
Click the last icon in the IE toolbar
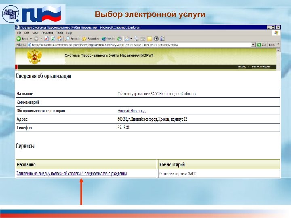(162, 39)
